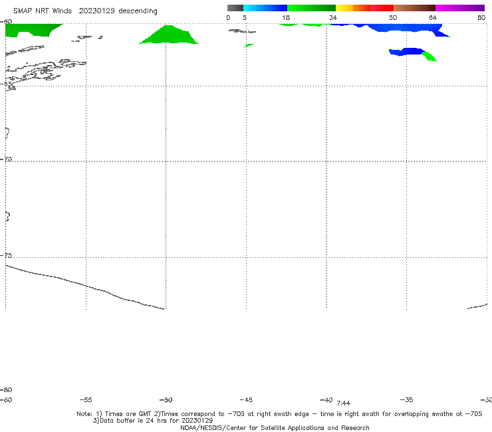Click the longitude label '-45'
The width and height of the screenshot is (492, 432).
coord(246,400)
